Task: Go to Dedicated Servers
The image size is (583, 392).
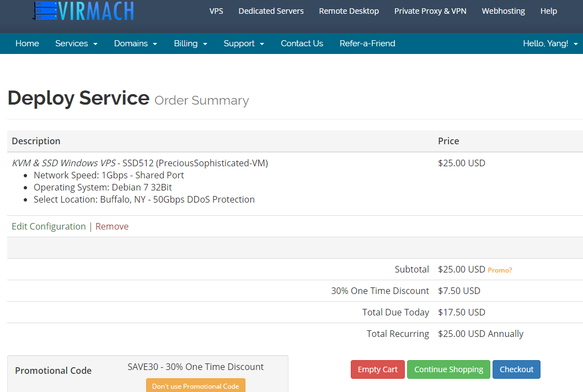Action: 271,11
